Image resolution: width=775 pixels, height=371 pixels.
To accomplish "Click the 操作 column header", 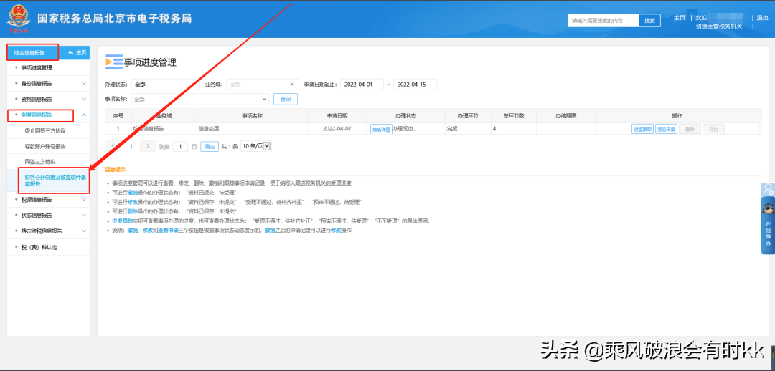I will [x=677, y=115].
